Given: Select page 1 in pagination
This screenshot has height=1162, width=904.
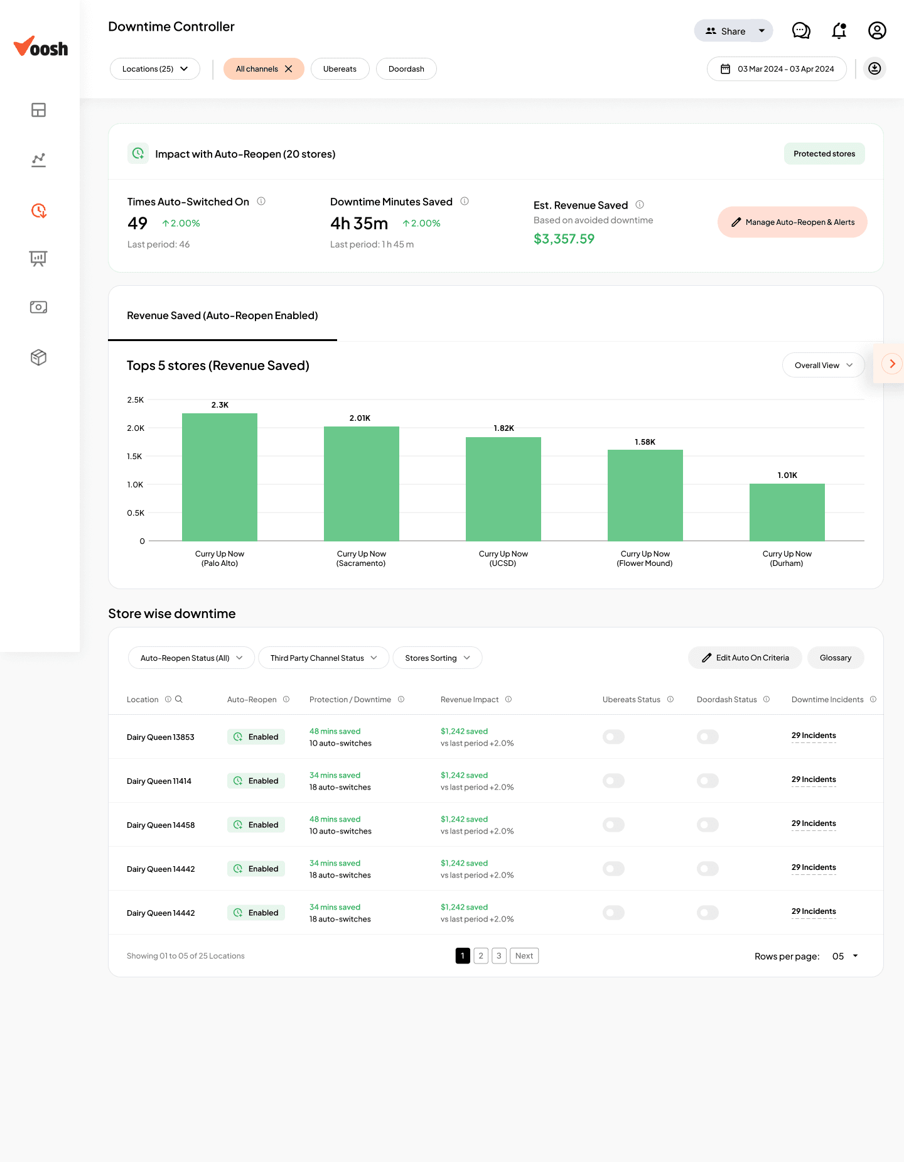Looking at the screenshot, I should click(463, 956).
